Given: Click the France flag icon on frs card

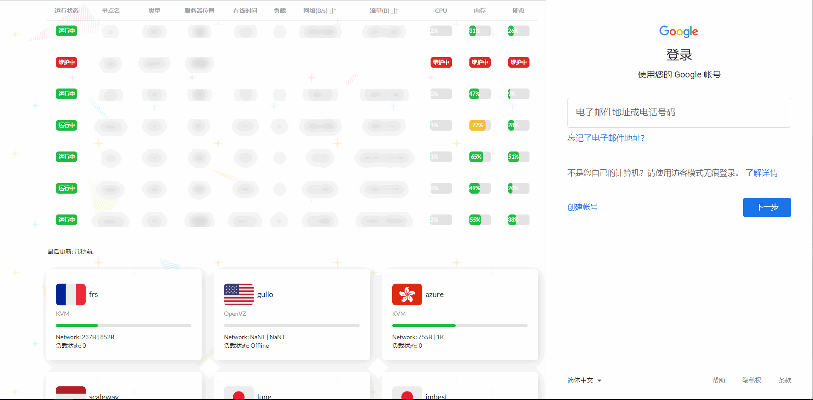Looking at the screenshot, I should 71,294.
